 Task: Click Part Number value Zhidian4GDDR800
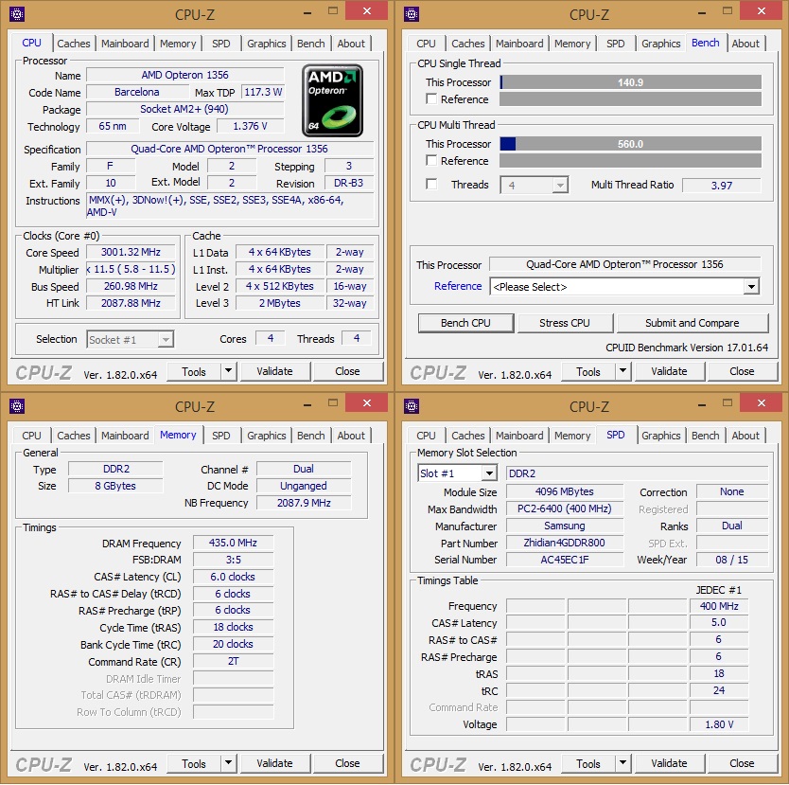tap(565, 543)
